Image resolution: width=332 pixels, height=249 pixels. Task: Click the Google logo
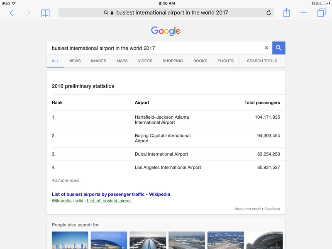[x=166, y=31]
